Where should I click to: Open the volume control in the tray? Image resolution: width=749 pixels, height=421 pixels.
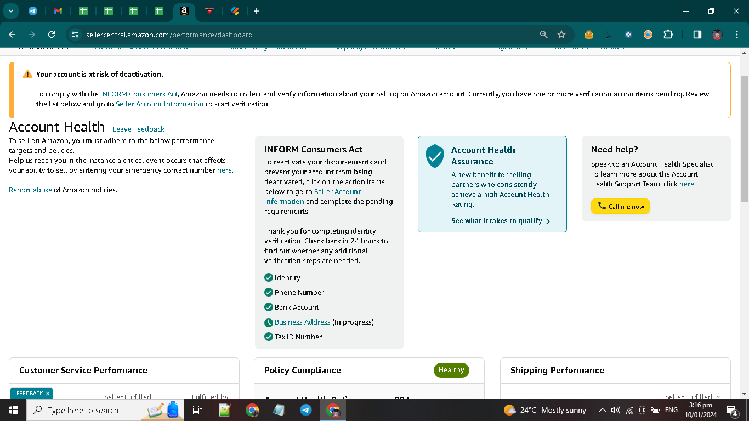[615, 410]
